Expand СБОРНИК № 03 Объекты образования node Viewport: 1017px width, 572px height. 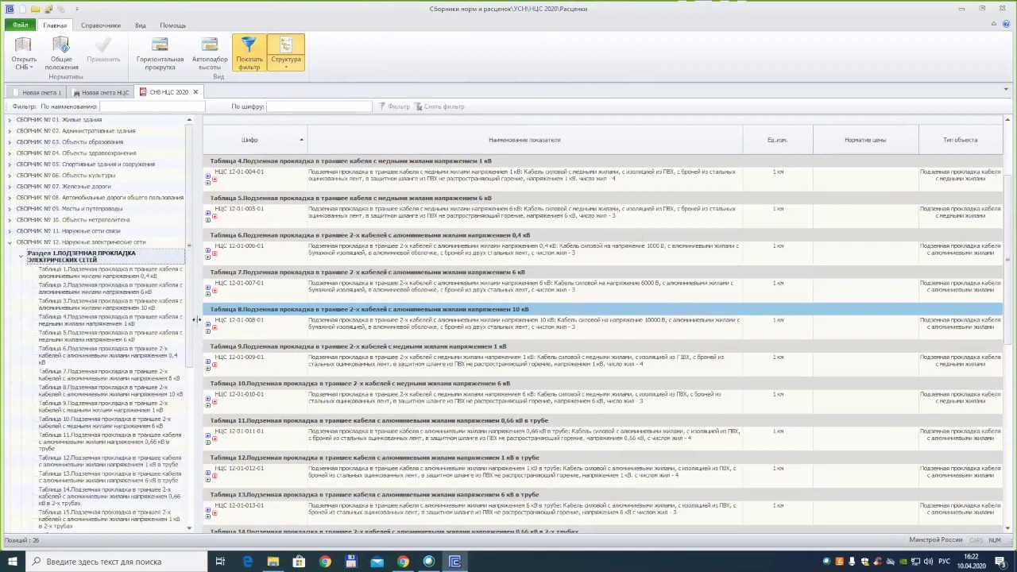10,142
